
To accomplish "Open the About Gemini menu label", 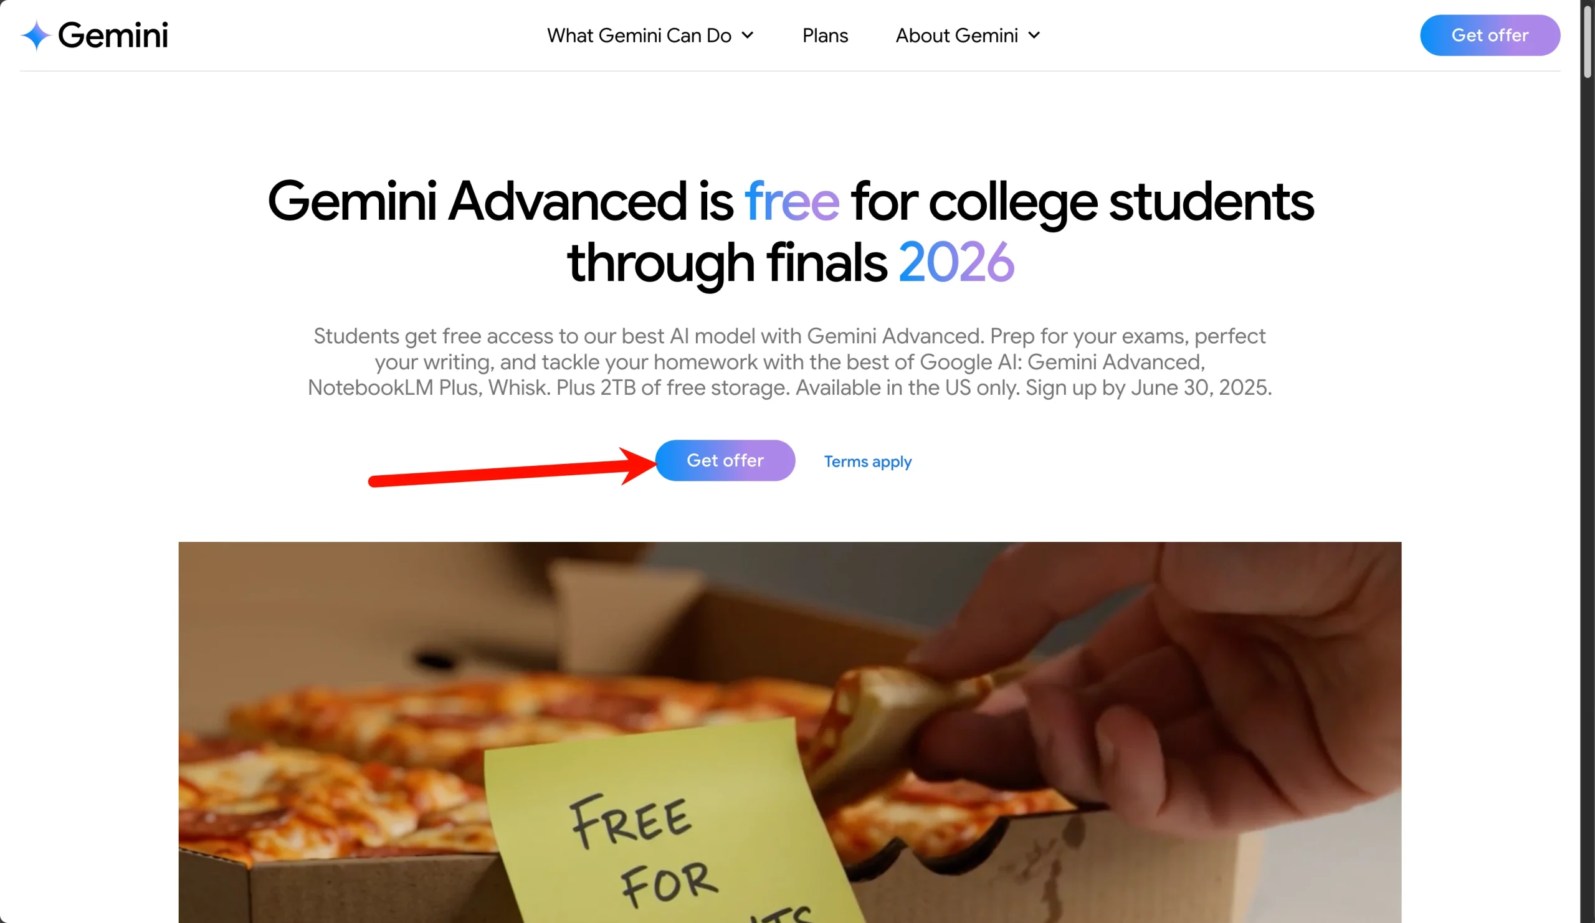I will (956, 35).
